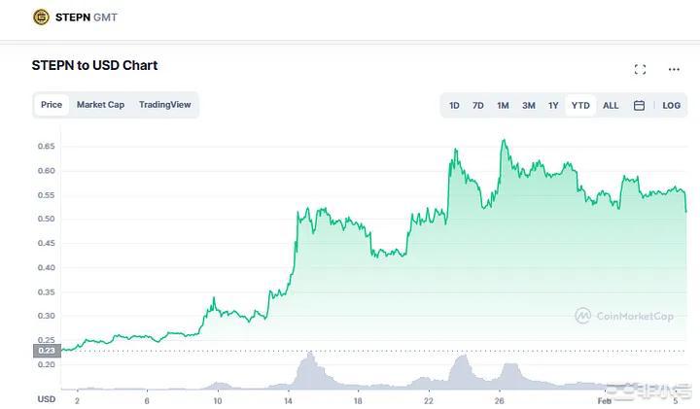Viewport: 700px width, 409px height.
Task: Choose the 3M time range
Action: click(528, 105)
